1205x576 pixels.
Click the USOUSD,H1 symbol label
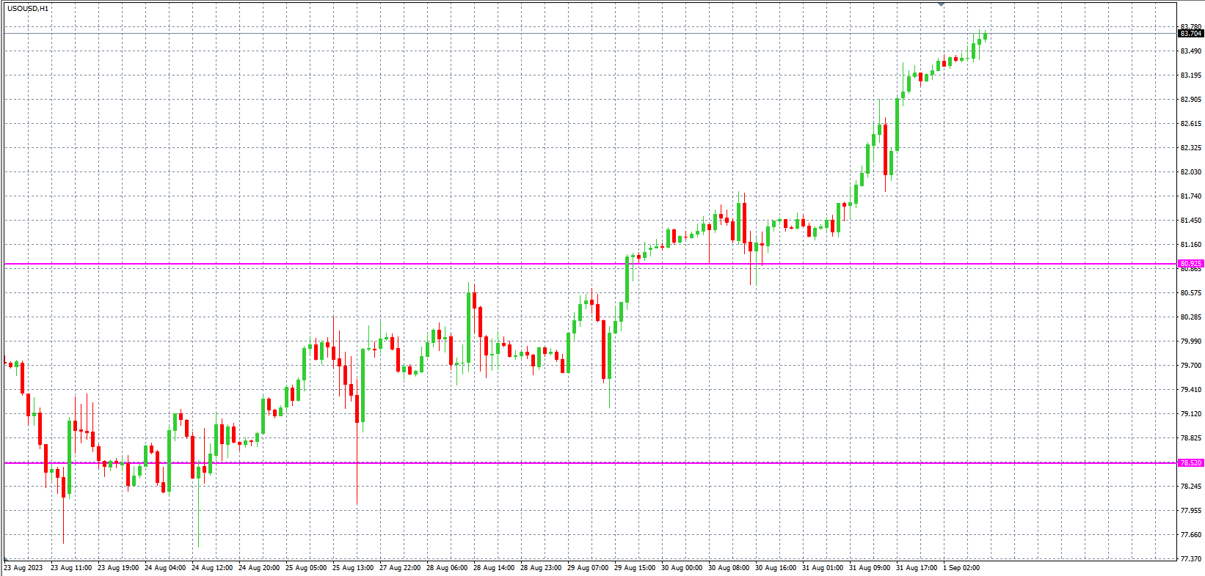pyautogui.click(x=28, y=9)
